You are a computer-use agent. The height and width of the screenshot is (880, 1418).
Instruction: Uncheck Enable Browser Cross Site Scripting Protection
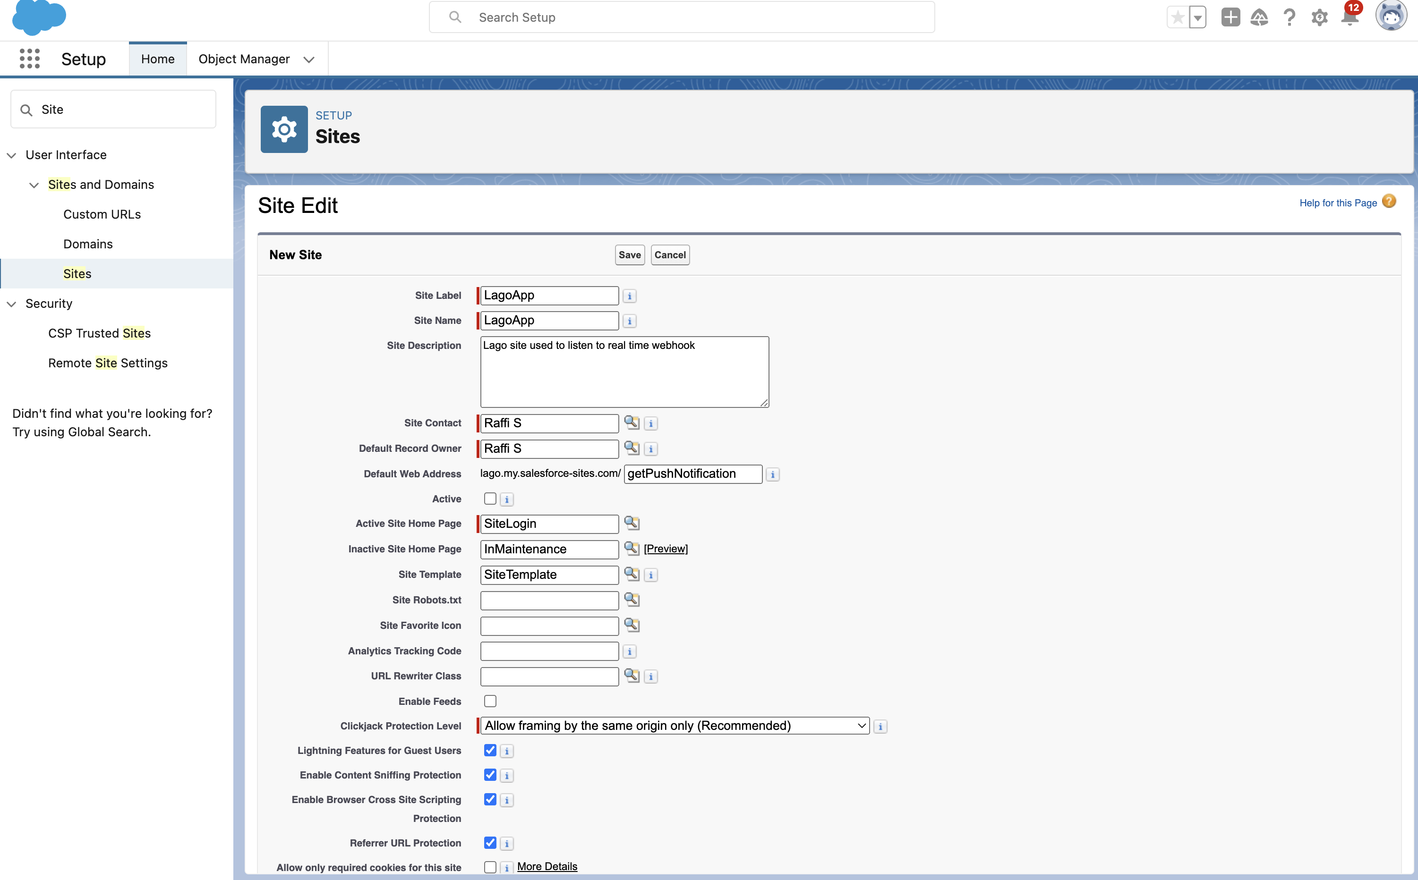tap(490, 799)
